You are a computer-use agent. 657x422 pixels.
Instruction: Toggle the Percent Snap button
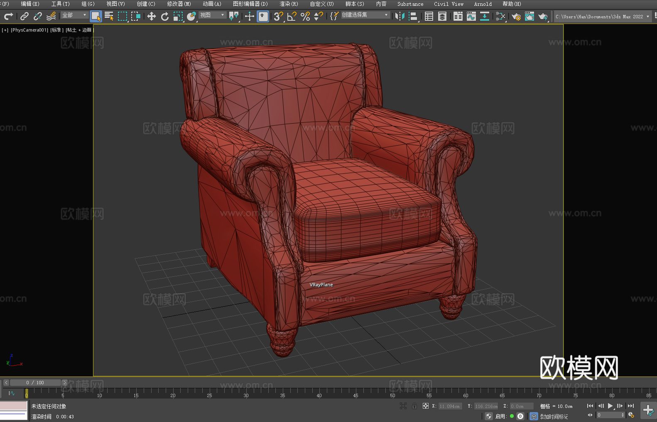305,16
